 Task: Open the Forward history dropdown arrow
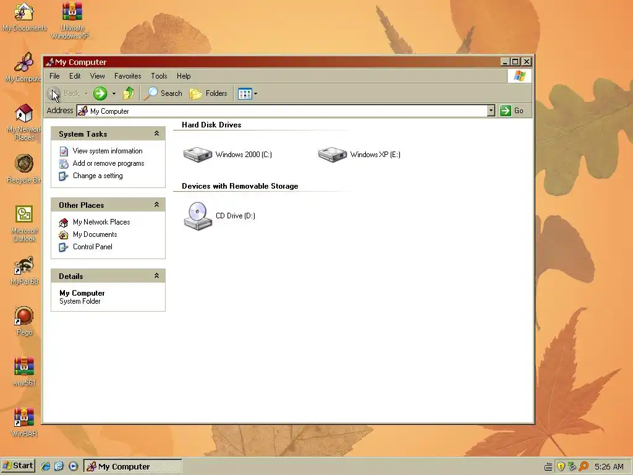click(x=114, y=94)
